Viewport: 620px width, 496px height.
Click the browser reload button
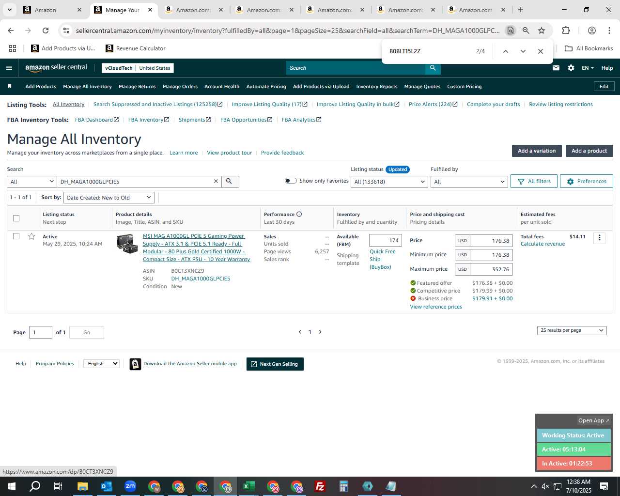[x=46, y=31]
